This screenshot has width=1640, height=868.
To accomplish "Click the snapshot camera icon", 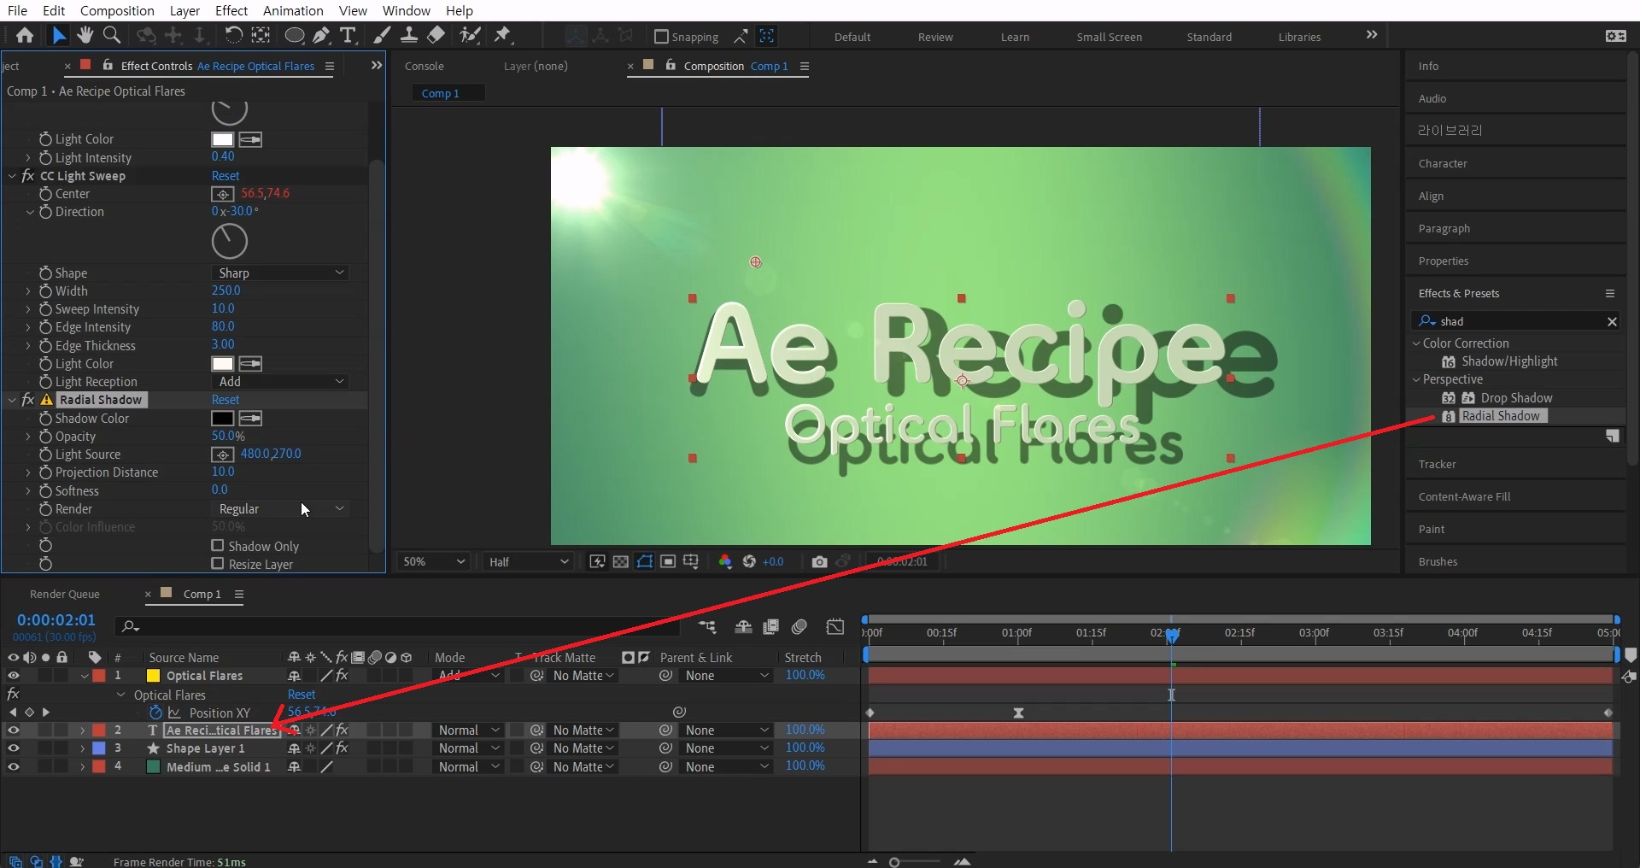I will point(819,561).
